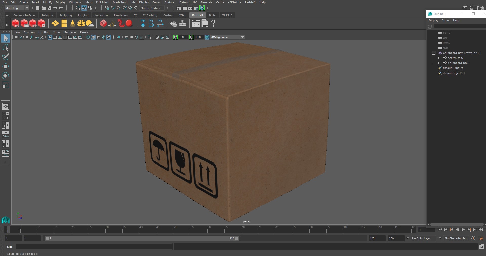The image size is (486, 256).
Task: Open the sRGB gamma view transform dropdown
Action: pos(227,37)
